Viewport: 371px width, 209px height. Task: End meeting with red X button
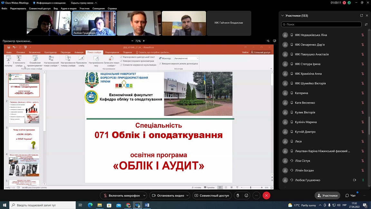point(266,195)
